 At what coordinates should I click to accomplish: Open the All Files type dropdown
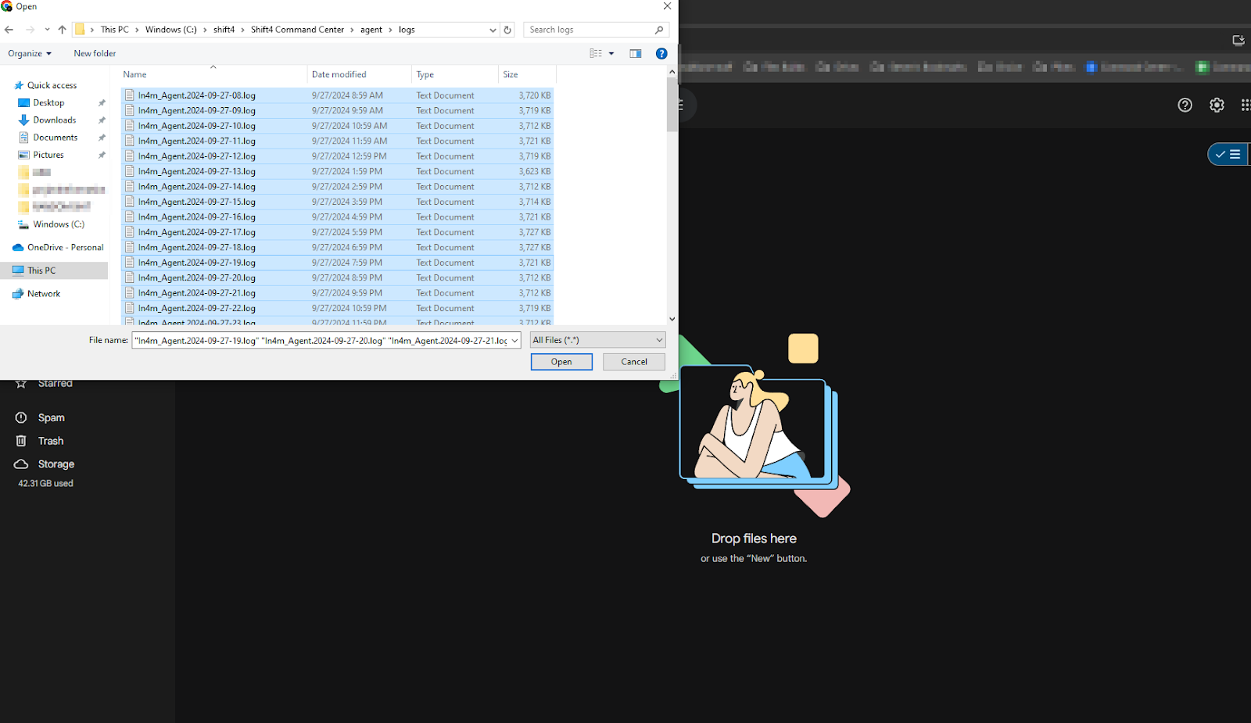click(597, 340)
